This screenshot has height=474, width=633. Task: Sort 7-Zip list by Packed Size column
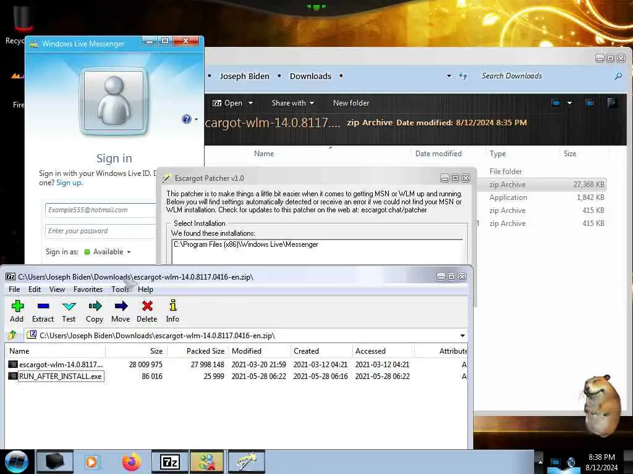click(198, 351)
